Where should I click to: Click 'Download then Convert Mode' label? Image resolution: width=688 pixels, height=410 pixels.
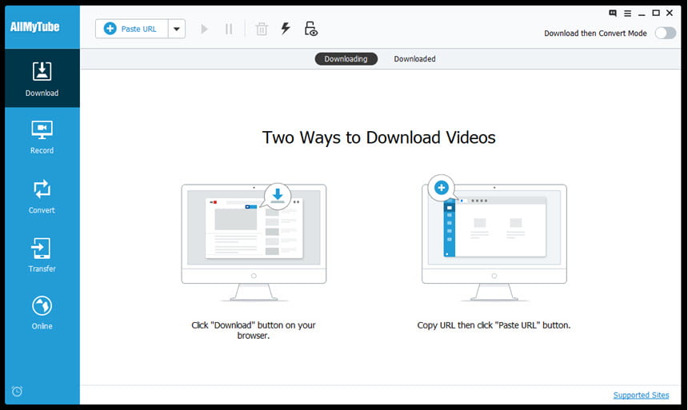tap(595, 34)
